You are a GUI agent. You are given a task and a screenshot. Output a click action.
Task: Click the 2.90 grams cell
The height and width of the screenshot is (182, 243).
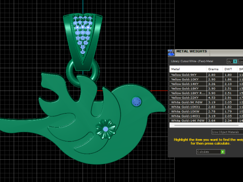215,79
